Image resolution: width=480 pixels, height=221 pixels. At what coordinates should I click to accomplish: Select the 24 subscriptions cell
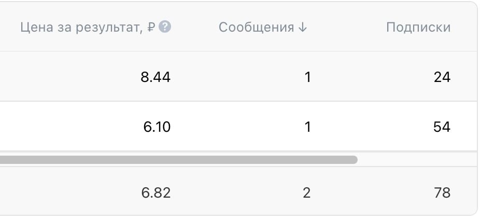tap(442, 77)
